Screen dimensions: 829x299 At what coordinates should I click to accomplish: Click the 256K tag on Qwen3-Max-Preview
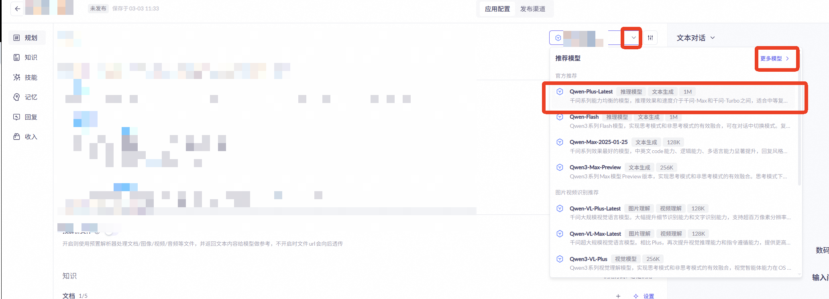pyautogui.click(x=666, y=168)
